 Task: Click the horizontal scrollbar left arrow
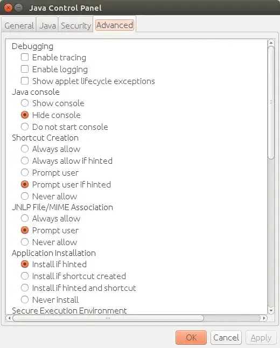9,318
